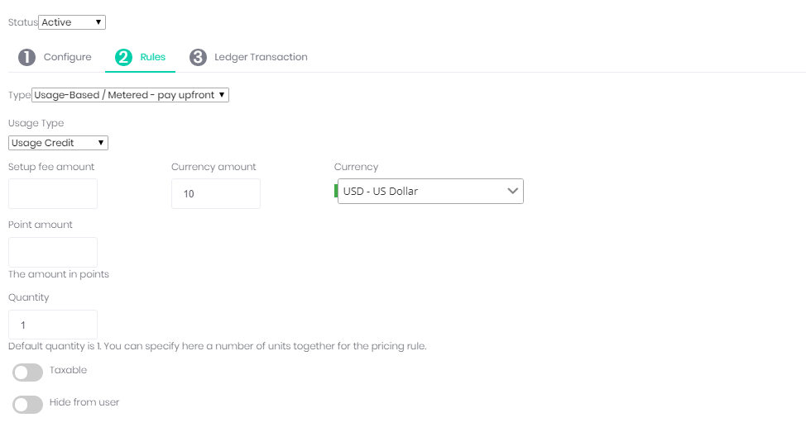
Task: Focus the Setup fee amount field
Action: [x=53, y=193]
